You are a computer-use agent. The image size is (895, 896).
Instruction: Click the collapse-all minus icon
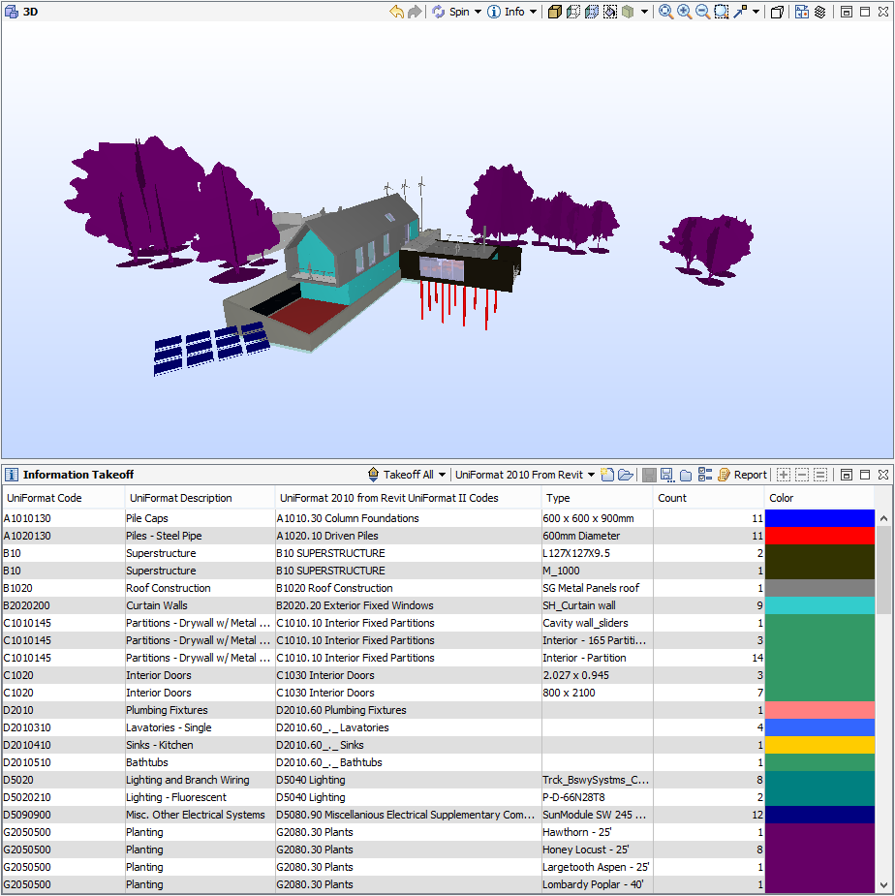[802, 475]
